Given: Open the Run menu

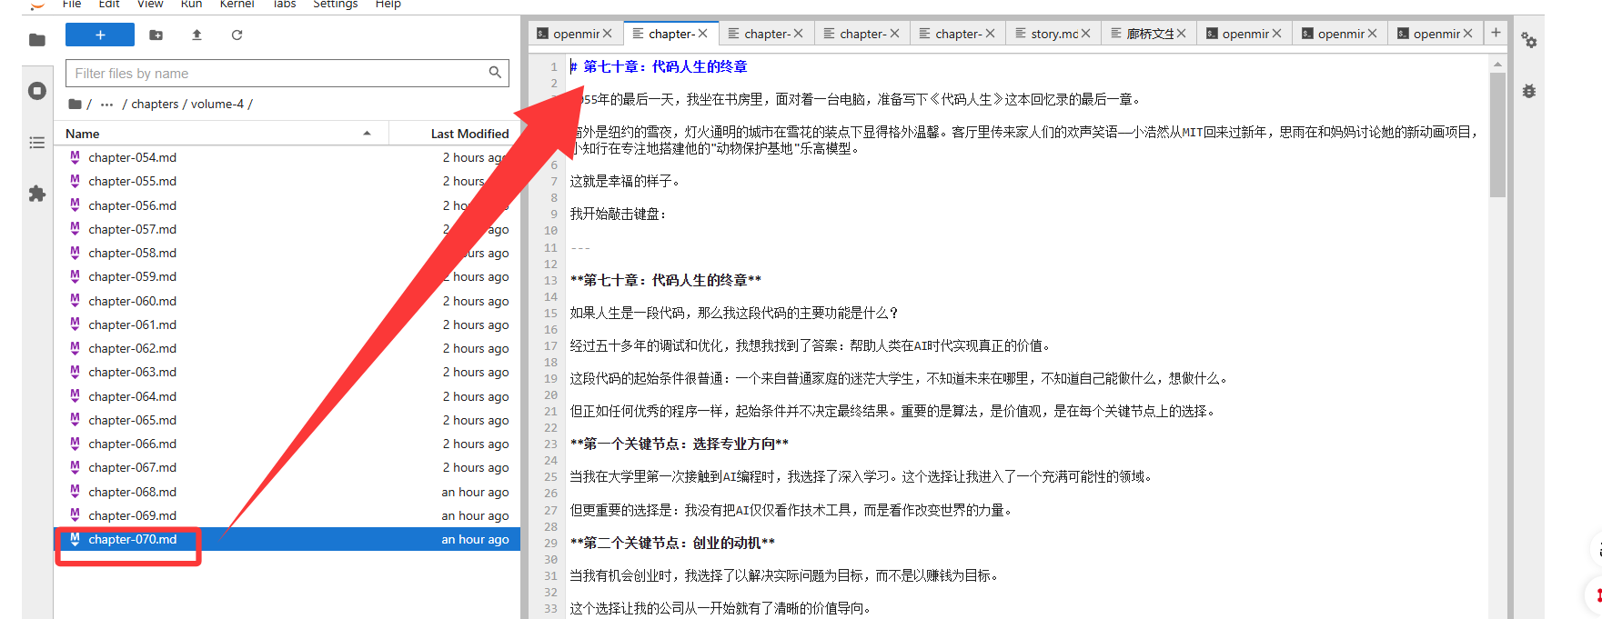Looking at the screenshot, I should coord(191,5).
